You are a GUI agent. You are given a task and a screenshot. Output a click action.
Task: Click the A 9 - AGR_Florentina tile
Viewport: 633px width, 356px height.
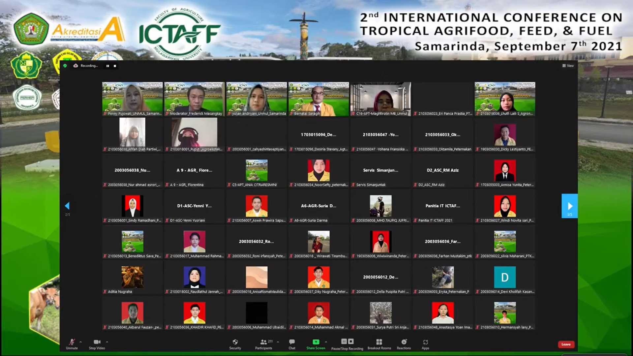coord(195,170)
